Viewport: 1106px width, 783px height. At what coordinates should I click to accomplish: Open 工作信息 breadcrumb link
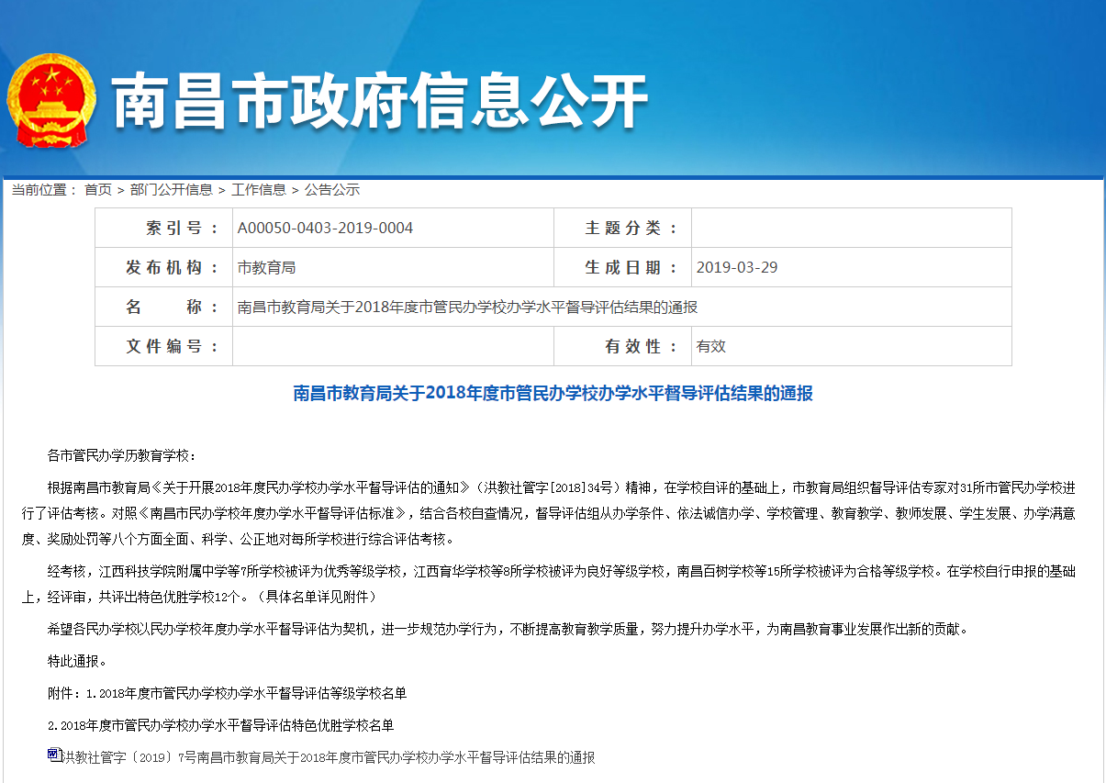pos(259,190)
